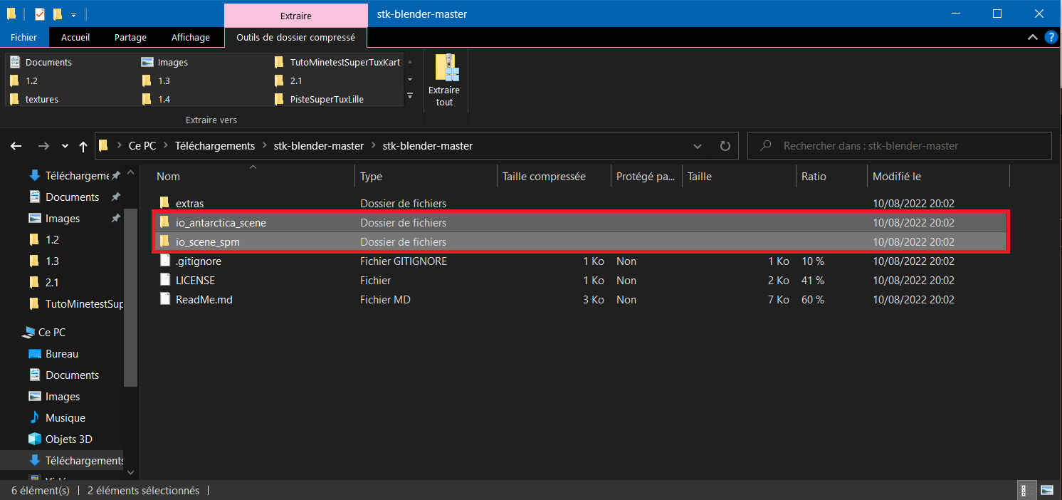Image resolution: width=1062 pixels, height=500 pixels.
Task: Select Bureau in the navigation pane
Action: (x=62, y=354)
